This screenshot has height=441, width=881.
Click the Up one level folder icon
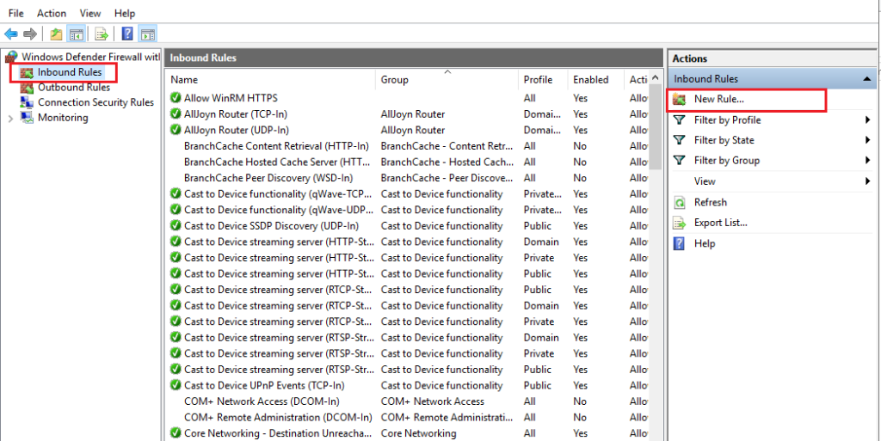(56, 34)
